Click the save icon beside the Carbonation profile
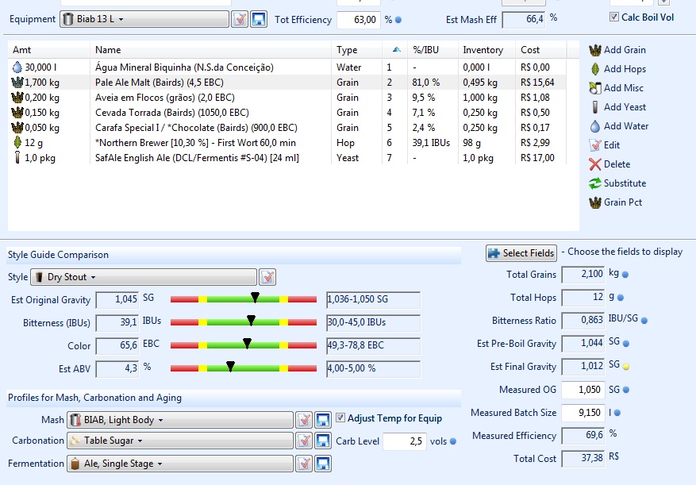The image size is (696, 485). click(x=323, y=441)
